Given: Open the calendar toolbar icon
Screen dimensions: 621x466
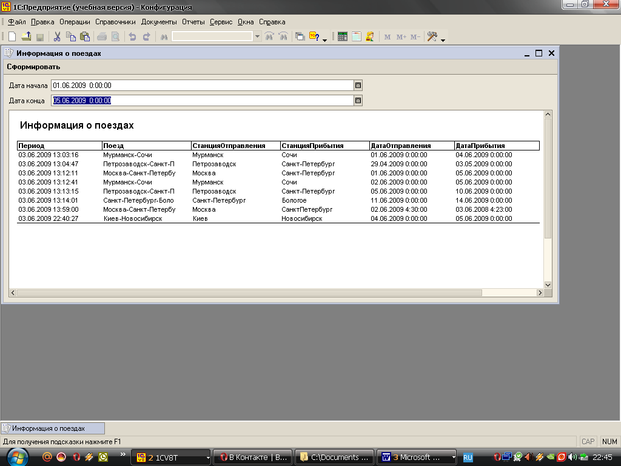Looking at the screenshot, I should (356, 37).
